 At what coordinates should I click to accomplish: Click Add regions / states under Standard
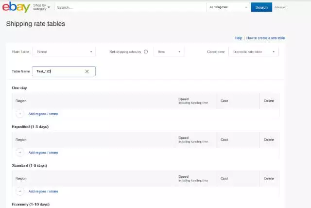[x=43, y=191]
